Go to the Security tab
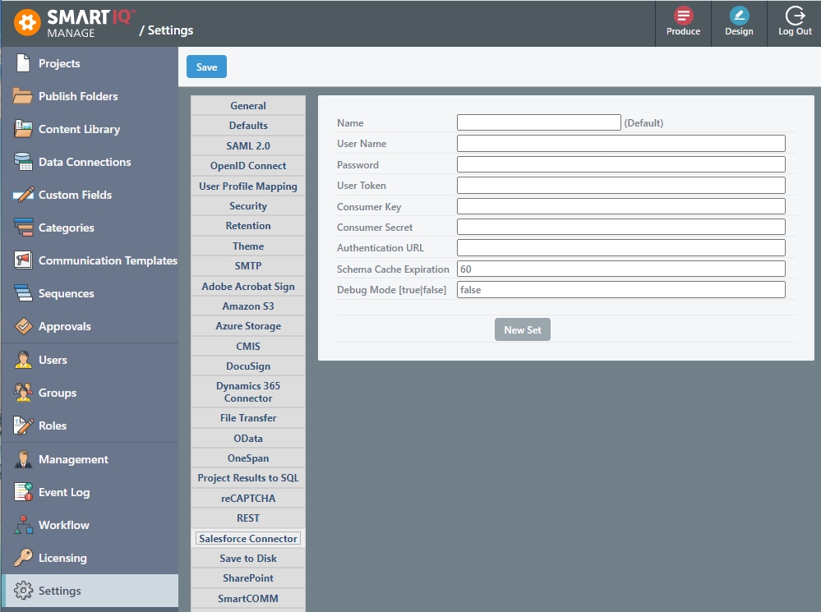Viewport: 821px width, 612px height. (248, 205)
